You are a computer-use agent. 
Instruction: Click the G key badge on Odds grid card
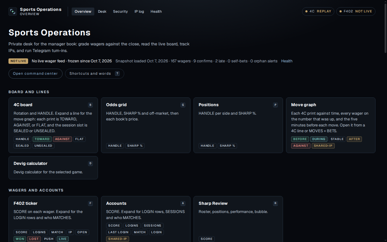(183, 105)
